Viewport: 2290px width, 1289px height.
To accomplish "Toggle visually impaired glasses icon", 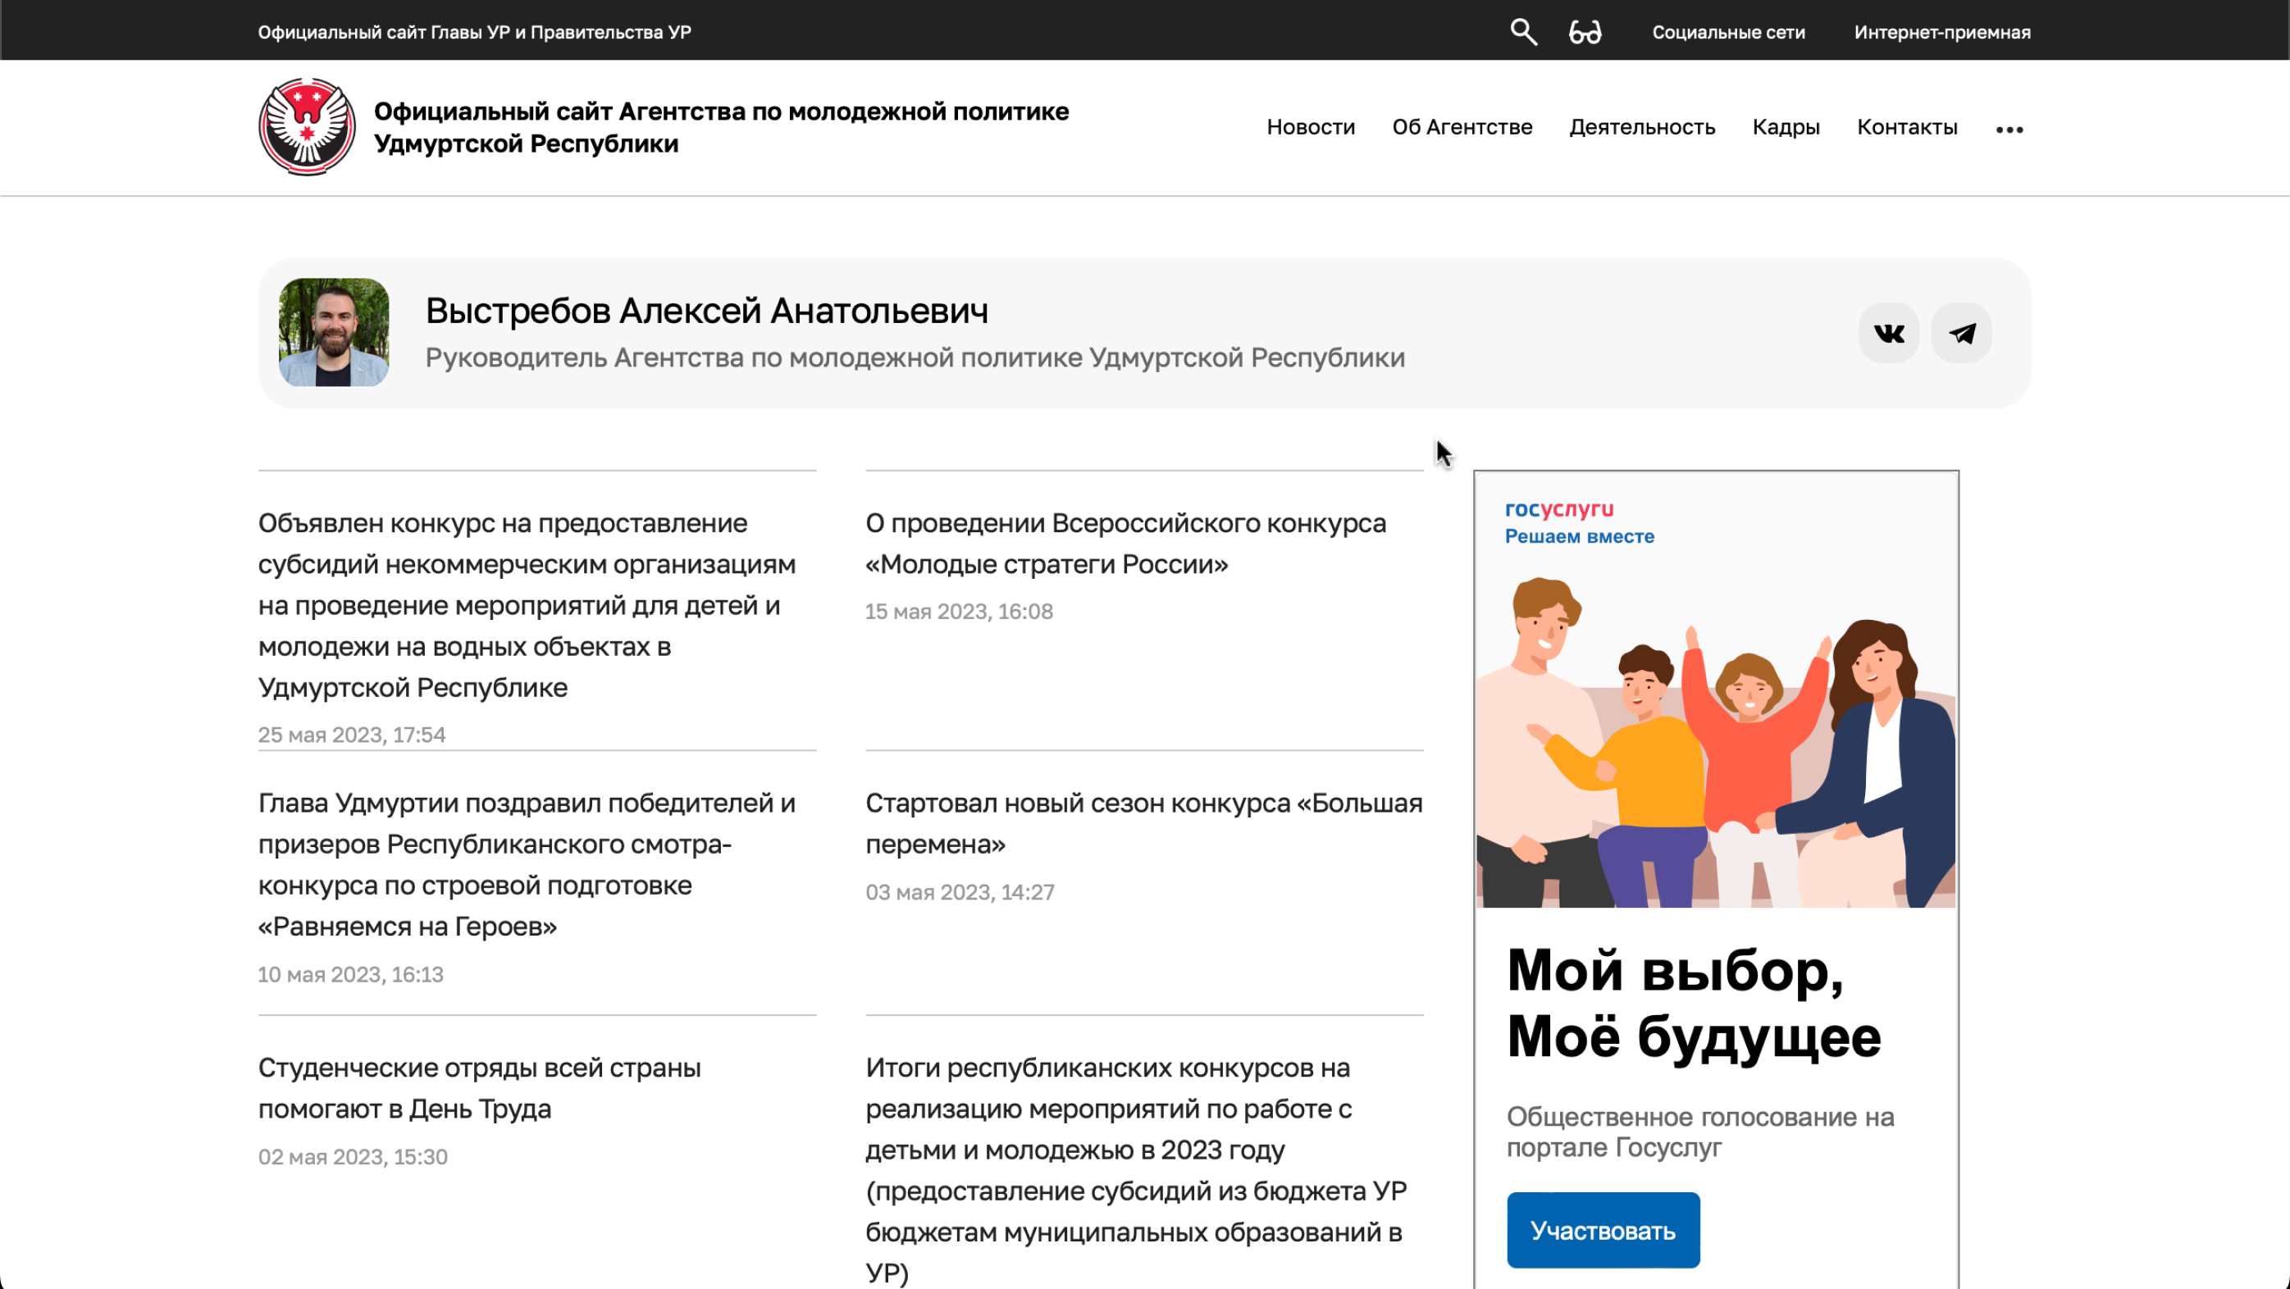I will tap(1584, 33).
